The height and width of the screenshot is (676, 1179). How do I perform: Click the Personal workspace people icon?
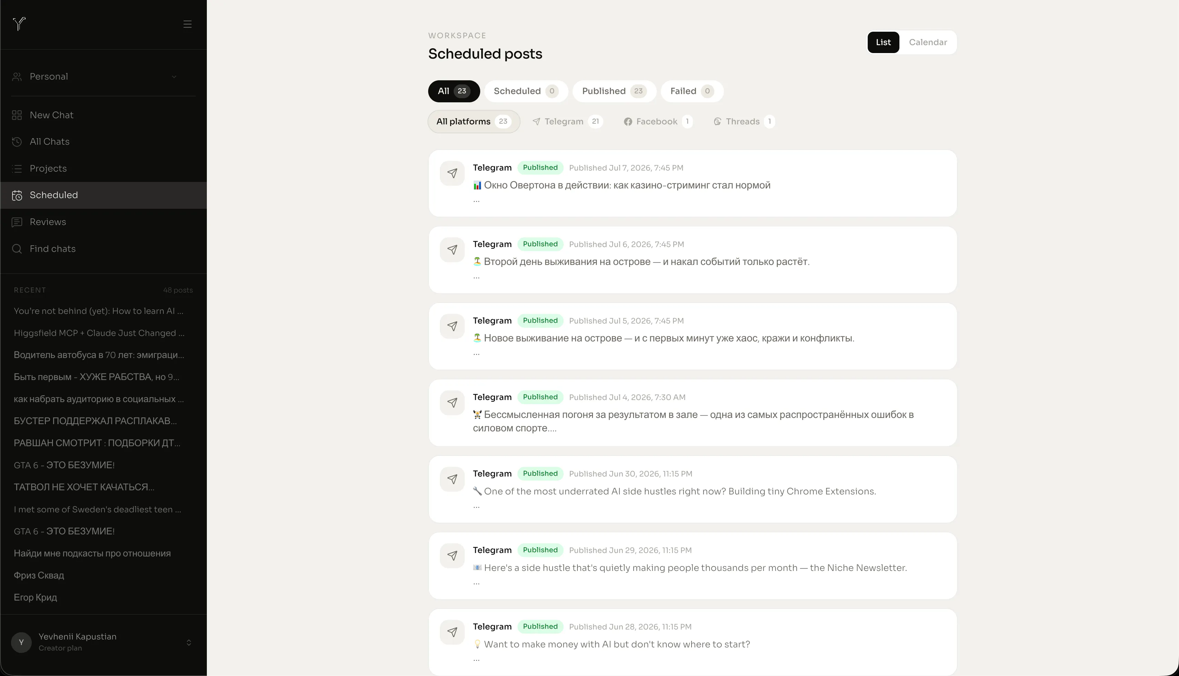[x=17, y=76]
